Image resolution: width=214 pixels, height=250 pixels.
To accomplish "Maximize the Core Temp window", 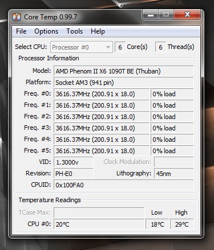I will [166, 15].
